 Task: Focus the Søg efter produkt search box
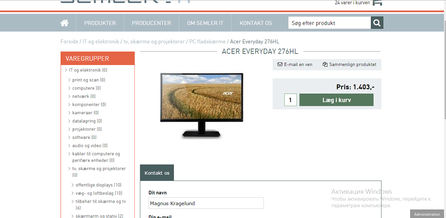pyautogui.click(x=329, y=23)
